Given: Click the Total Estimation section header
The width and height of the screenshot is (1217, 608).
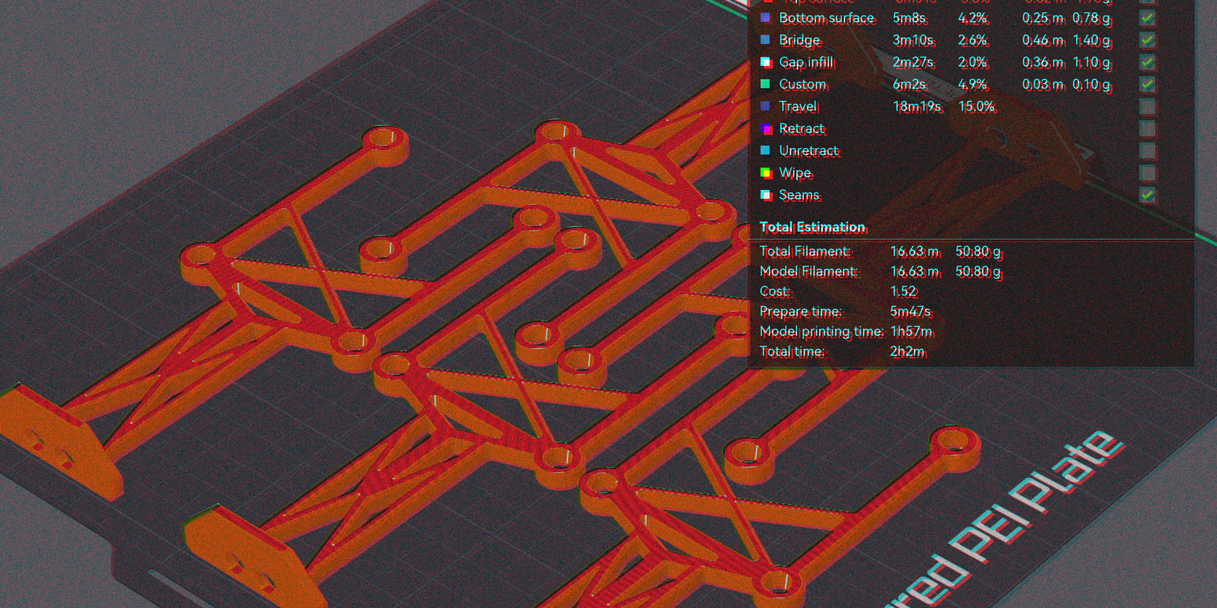Looking at the screenshot, I should pyautogui.click(x=812, y=227).
